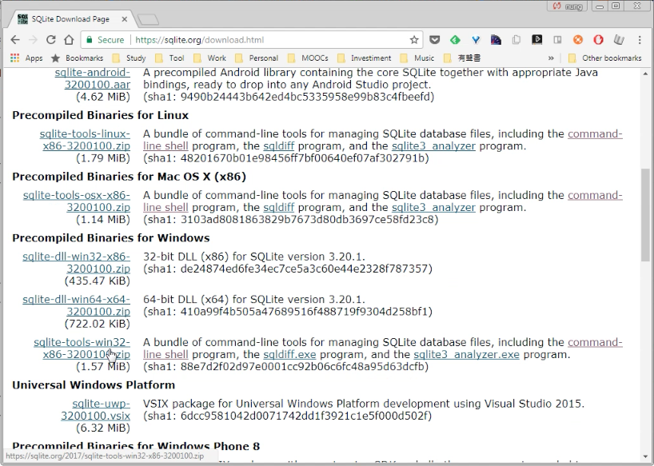This screenshot has height=466, width=654.
Task: Open the sqlite3_analyzer.exe link
Action: point(466,354)
